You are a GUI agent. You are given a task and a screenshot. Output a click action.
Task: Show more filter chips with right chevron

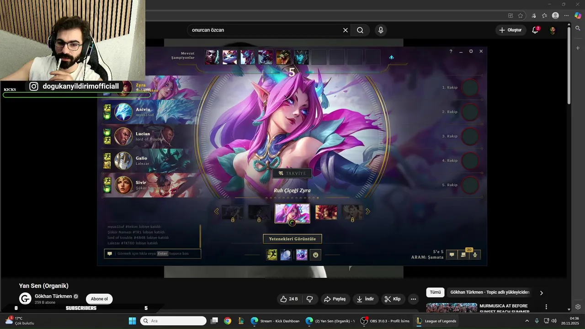tap(542, 293)
